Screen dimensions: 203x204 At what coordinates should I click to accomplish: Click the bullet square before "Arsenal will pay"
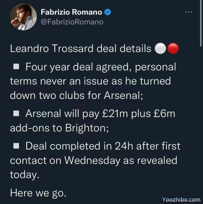(x=17, y=113)
